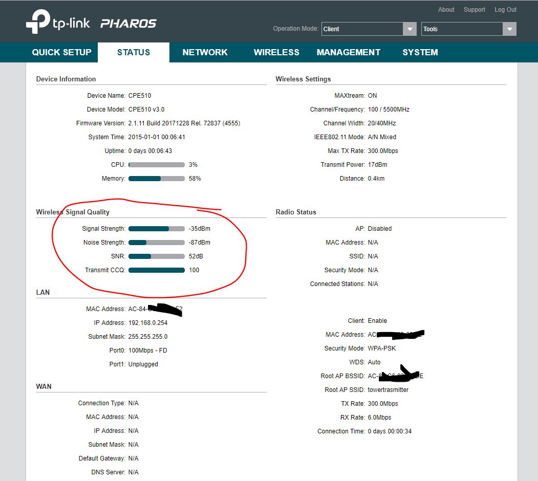Click the About link
Viewport: 538px width, 481px height.
[446, 10]
